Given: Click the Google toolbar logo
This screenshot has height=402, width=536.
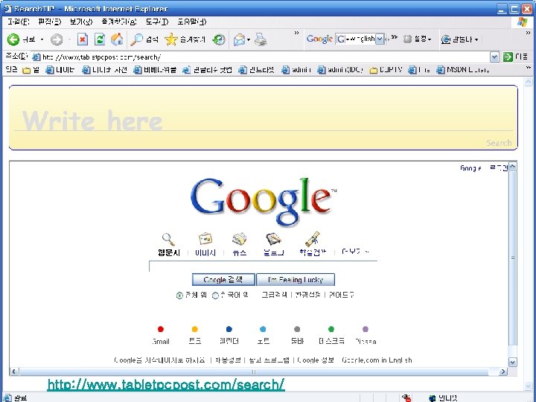Looking at the screenshot, I should 319,39.
